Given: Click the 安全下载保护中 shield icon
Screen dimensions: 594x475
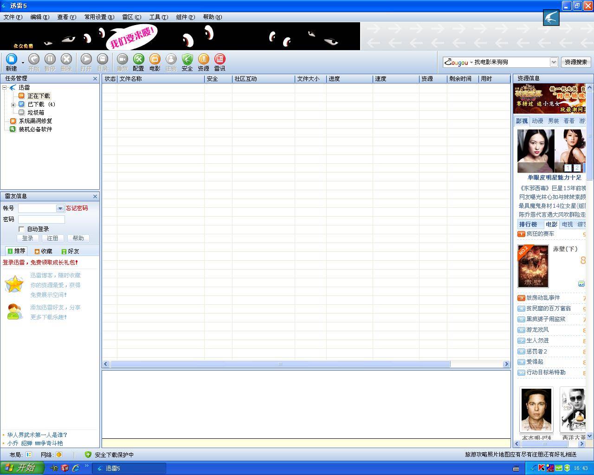Looking at the screenshot, I should coord(88,455).
